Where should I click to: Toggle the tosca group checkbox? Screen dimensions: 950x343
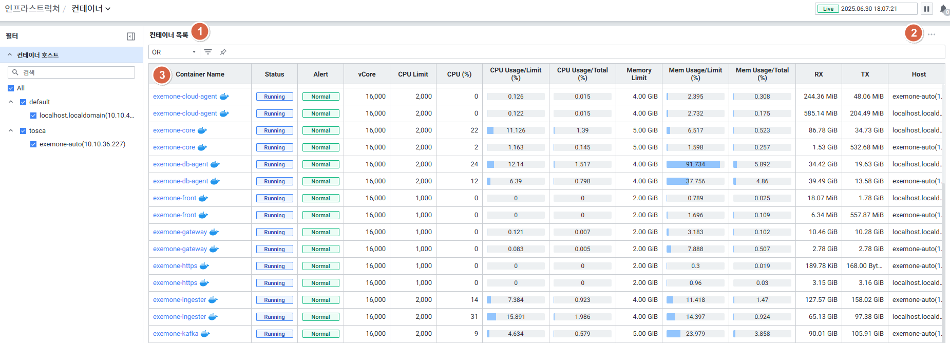coord(23,131)
